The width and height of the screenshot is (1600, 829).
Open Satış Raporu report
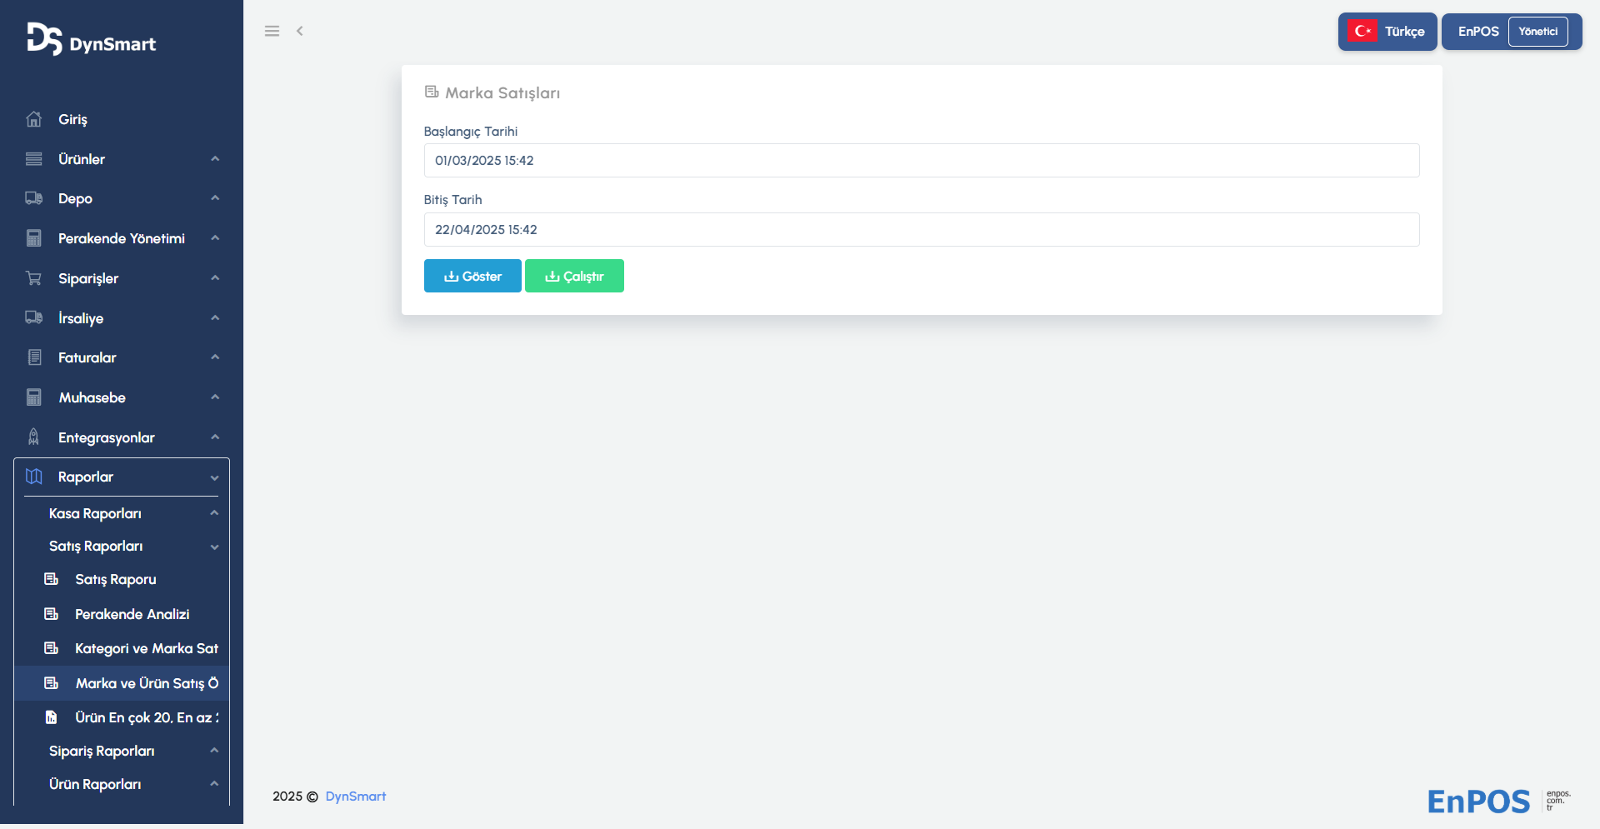pos(116,579)
